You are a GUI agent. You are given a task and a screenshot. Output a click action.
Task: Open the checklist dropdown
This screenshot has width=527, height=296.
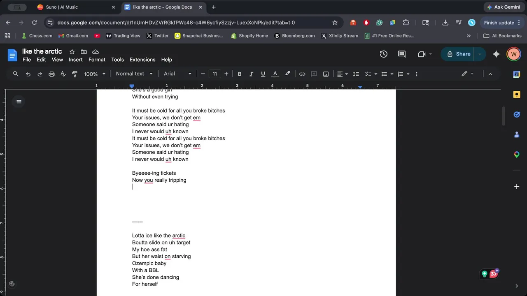pyautogui.click(x=371, y=74)
